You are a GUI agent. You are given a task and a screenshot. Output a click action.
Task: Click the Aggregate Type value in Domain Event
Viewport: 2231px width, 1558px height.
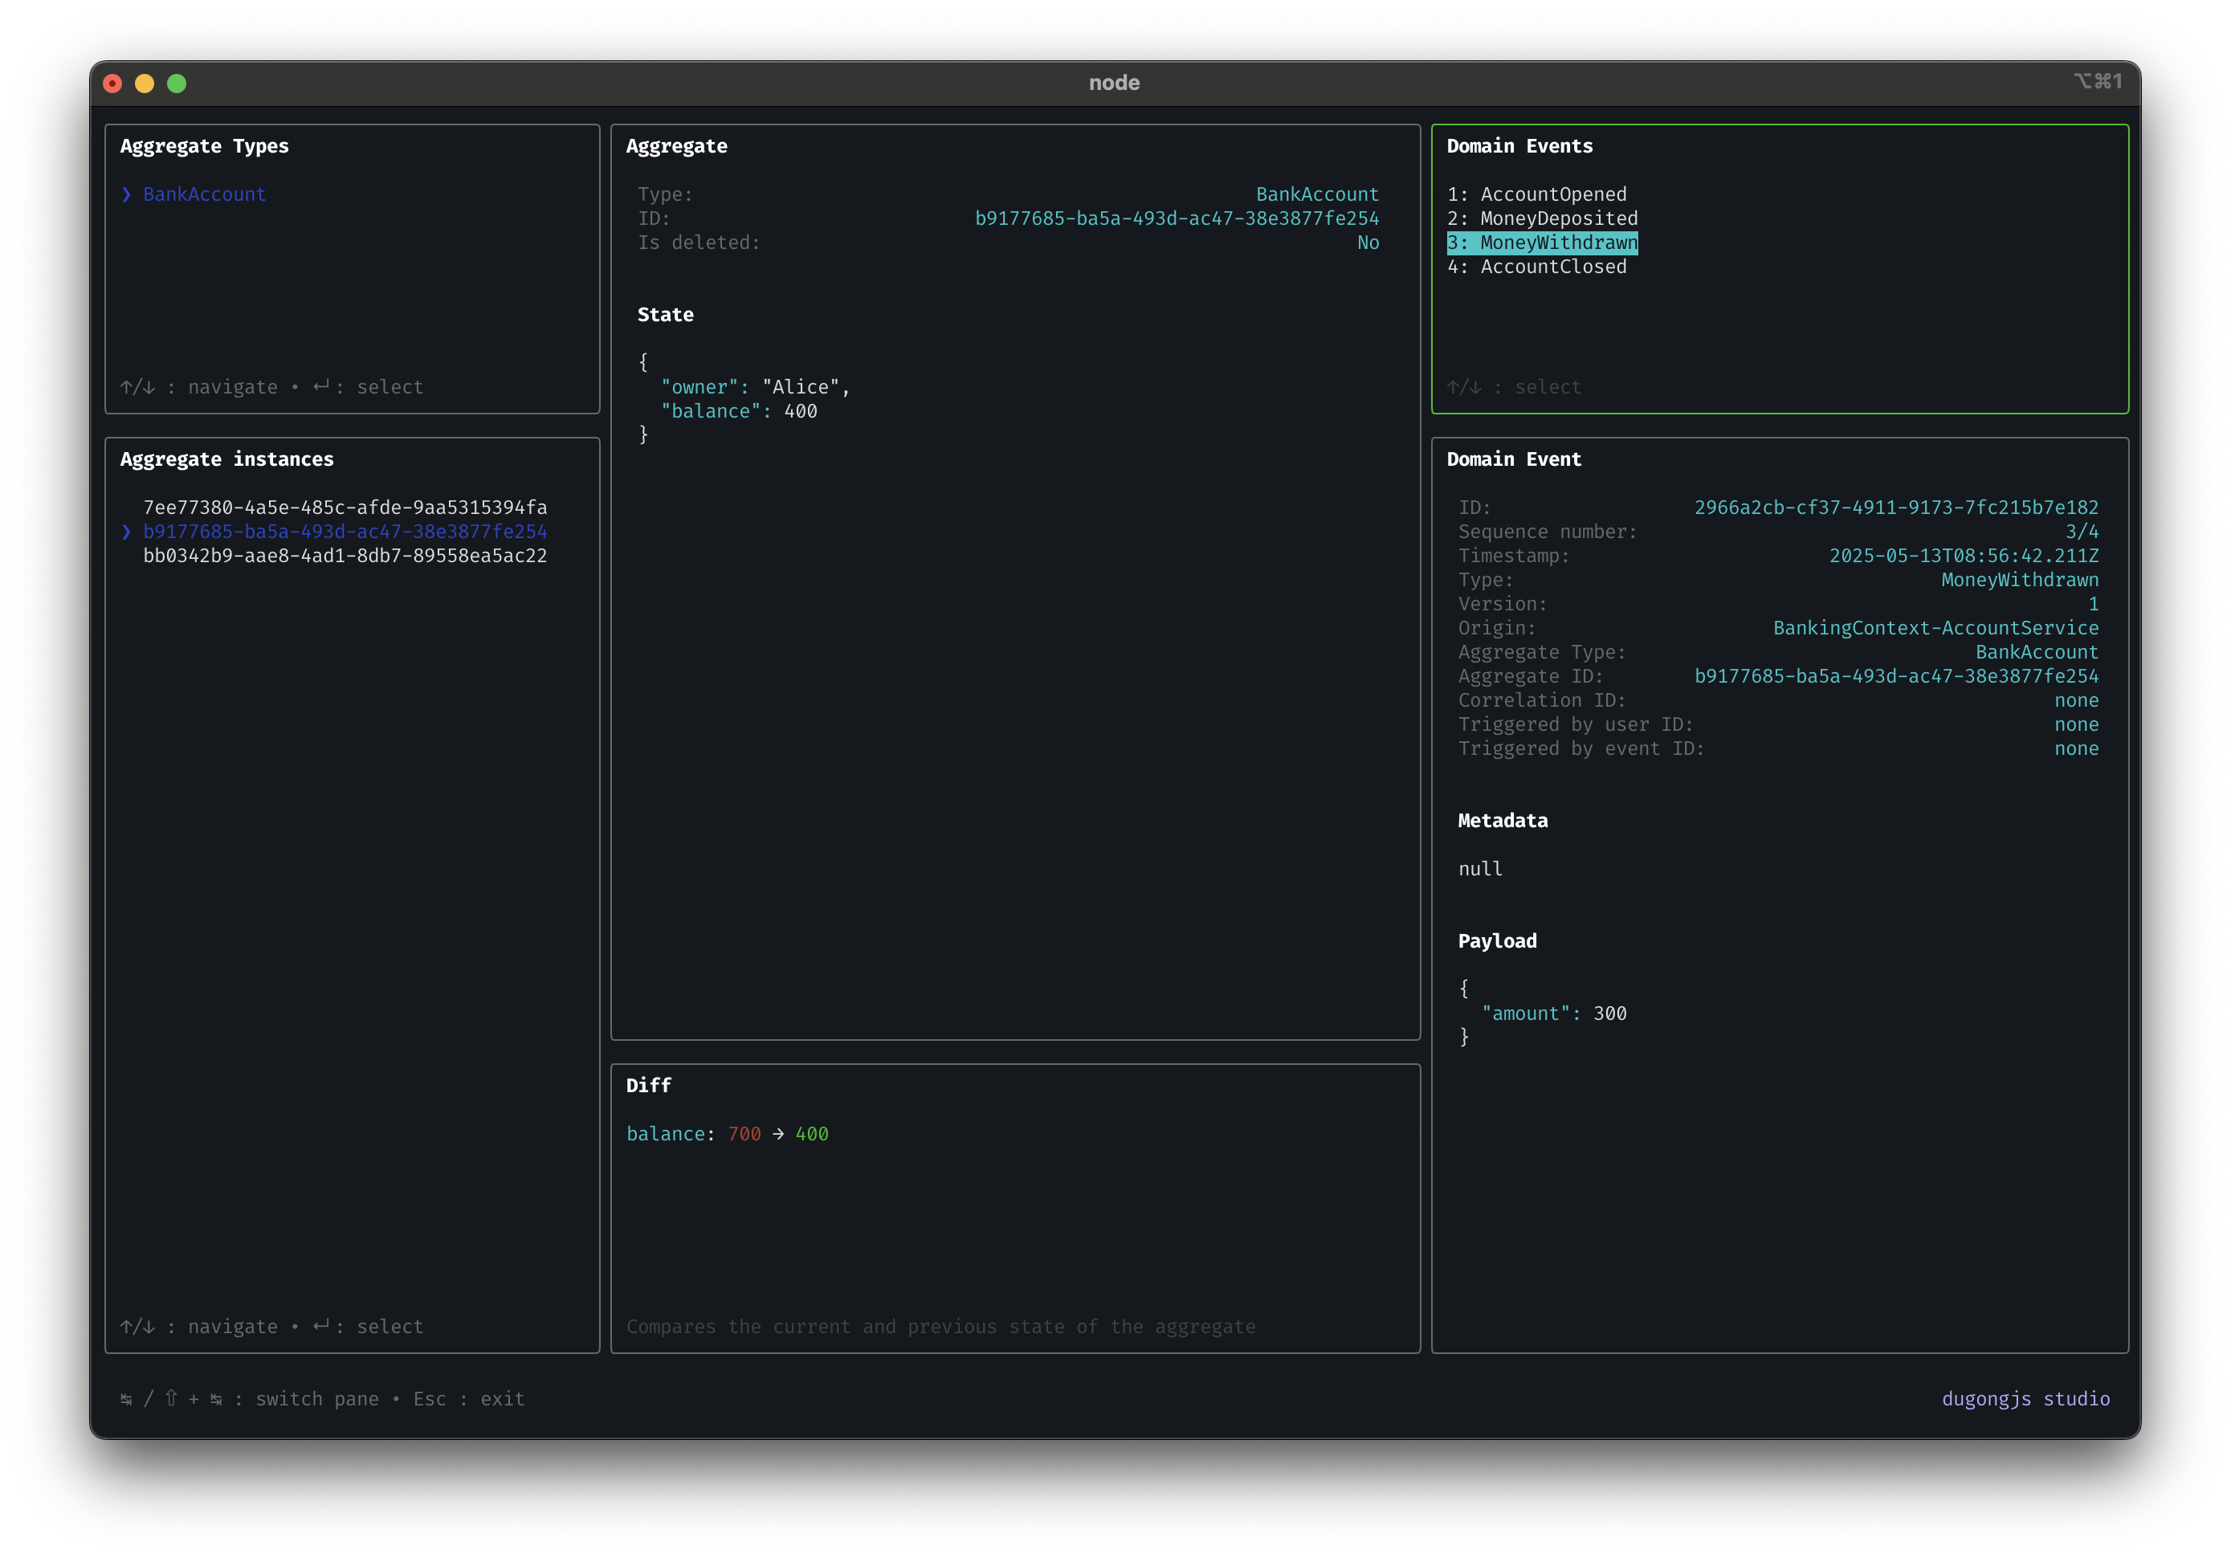2037,652
